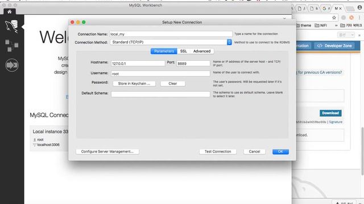Image resolution: width=364 pixels, height=204 pixels.
Task: Open the browser three-dot menu icon
Action: click(359, 18)
